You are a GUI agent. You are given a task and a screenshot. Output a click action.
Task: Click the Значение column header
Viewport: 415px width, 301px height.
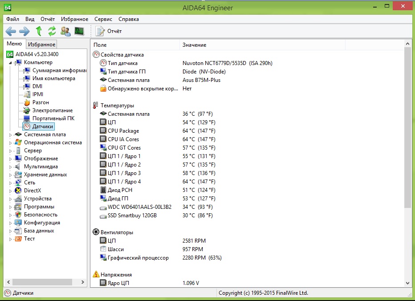coord(263,45)
